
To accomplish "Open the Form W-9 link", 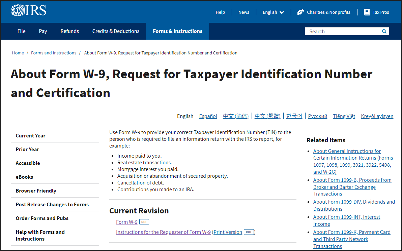I will (x=126, y=222).
